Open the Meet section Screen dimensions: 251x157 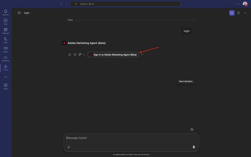click(x=6, y=49)
